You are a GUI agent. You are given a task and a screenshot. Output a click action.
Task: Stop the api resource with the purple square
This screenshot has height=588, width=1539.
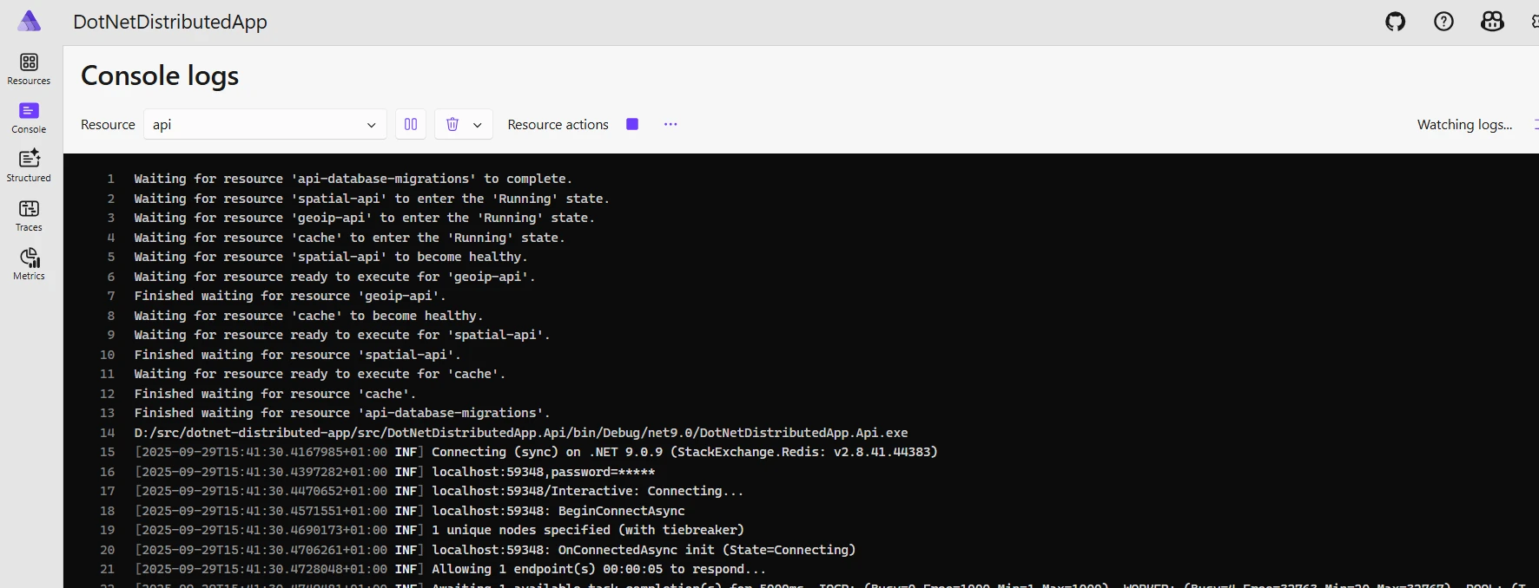[x=632, y=124]
